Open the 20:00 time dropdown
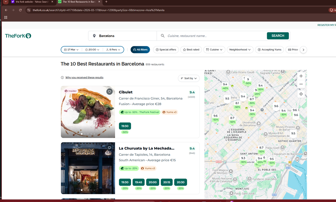The height and width of the screenshot is (202, 336). 92,50
